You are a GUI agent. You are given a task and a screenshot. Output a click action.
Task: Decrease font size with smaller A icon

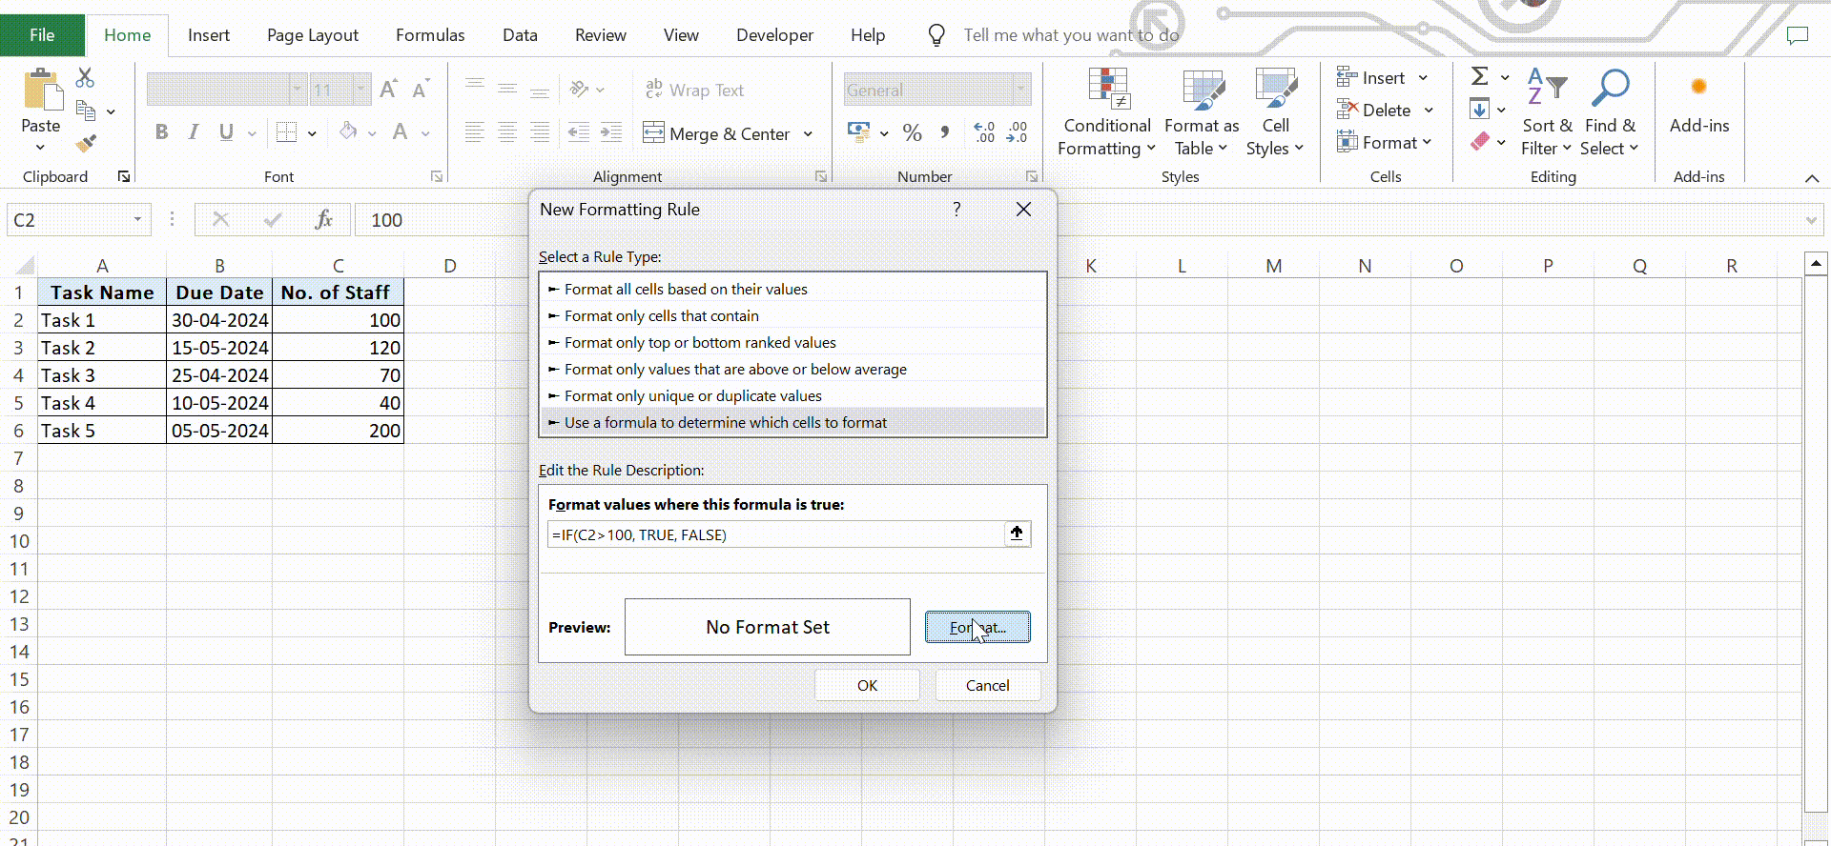click(420, 90)
